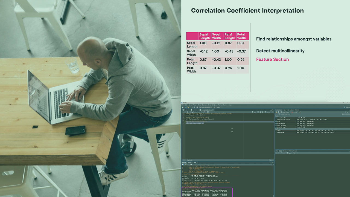Expand the iris data frame entry
Screen dimensions: 350x197
click(x=276, y=121)
